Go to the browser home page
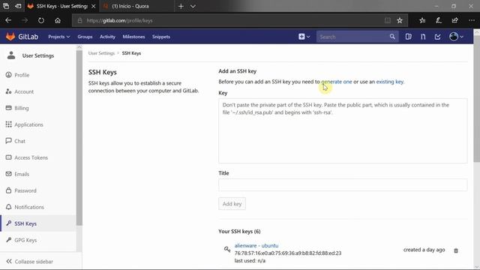480x270 pixels. 58,20
